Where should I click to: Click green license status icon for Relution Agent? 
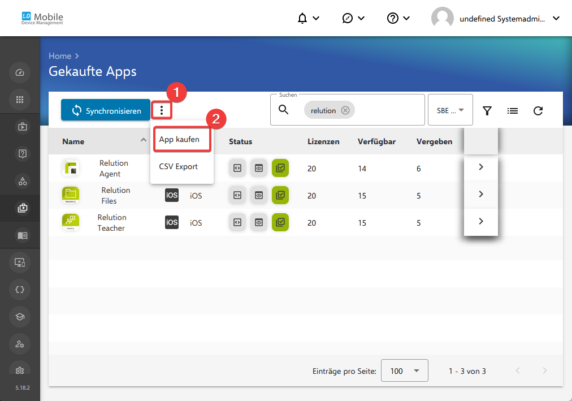pos(280,168)
